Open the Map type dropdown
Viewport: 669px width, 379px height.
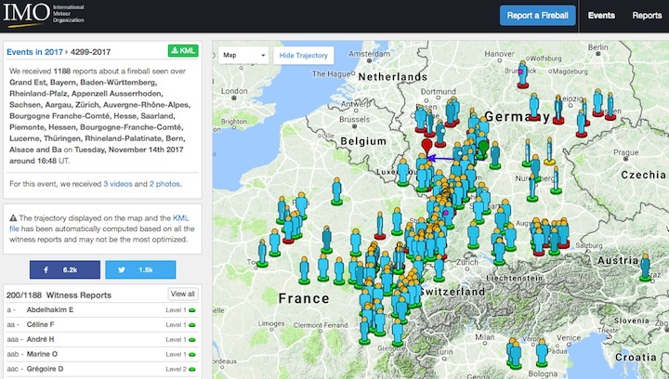[x=244, y=56]
